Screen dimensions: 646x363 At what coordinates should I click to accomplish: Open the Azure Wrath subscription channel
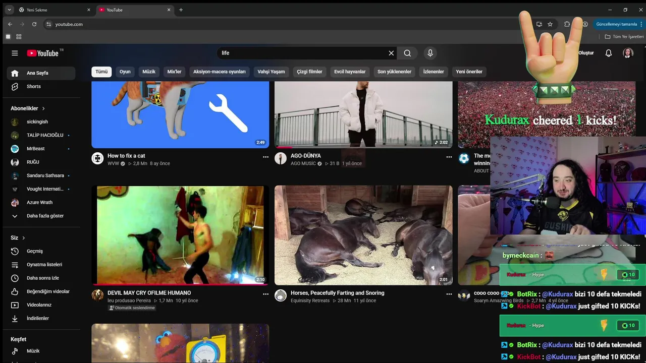pyautogui.click(x=41, y=202)
